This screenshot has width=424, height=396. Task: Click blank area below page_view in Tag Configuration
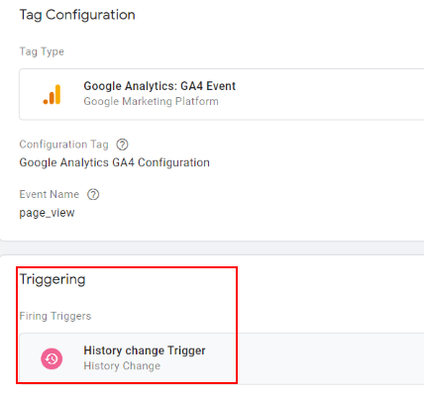[x=211, y=231]
